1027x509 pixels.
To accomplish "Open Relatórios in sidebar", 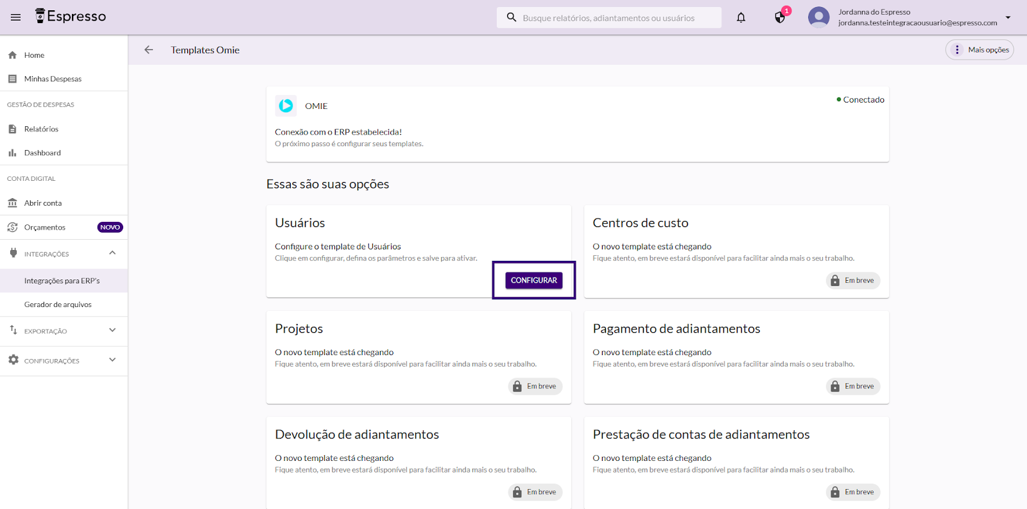I will coord(64,129).
